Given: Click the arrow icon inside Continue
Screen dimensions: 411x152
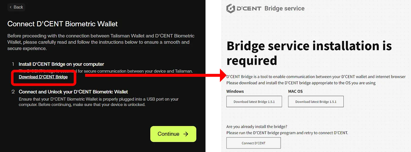Looking at the screenshot, I should coord(186,134).
